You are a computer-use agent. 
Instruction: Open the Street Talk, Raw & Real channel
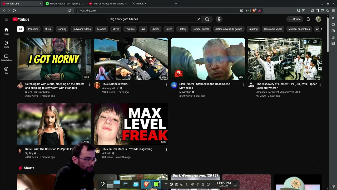38,92
